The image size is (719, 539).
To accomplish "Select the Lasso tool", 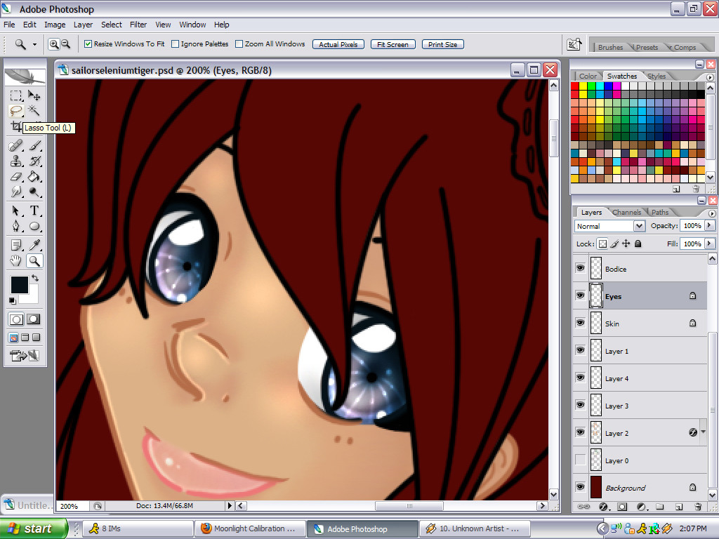I will click(16, 110).
